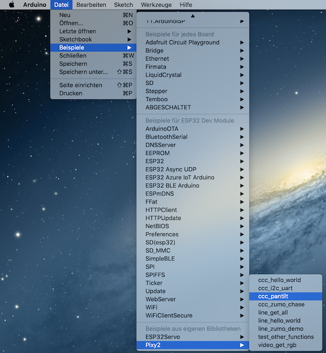The height and width of the screenshot is (353, 326).
Task: Open the BluetoothSerial examples submenu
Action: 193,137
